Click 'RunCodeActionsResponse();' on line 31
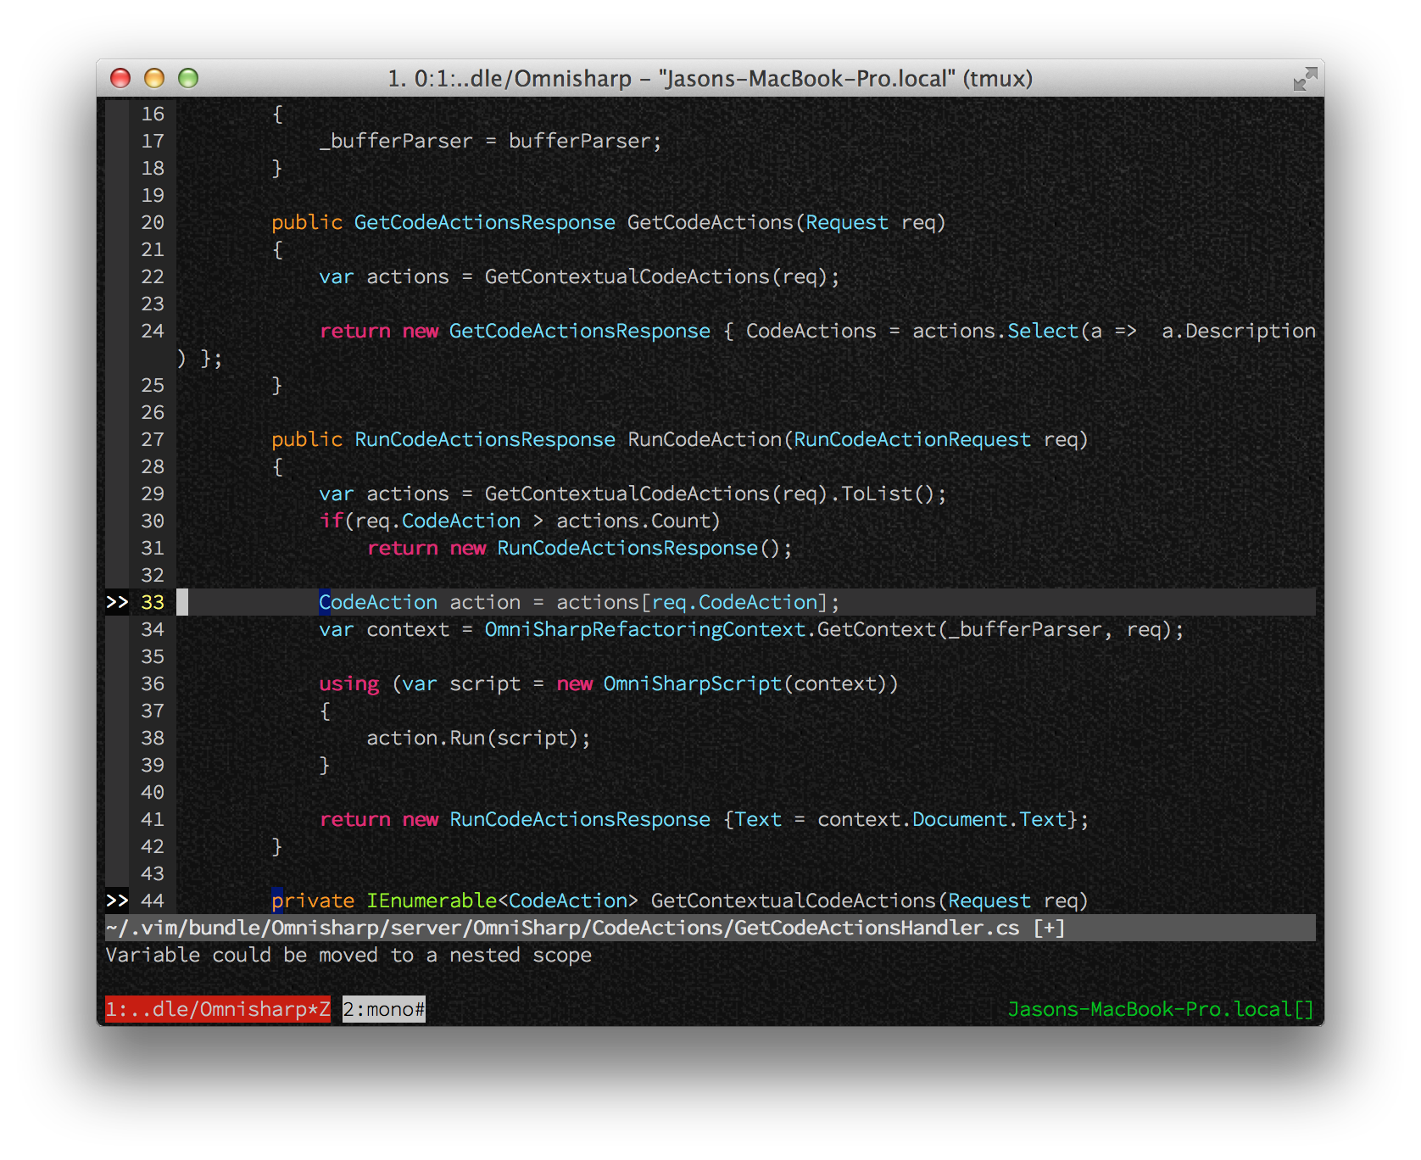Image resolution: width=1421 pixels, height=1160 pixels. tap(644, 548)
